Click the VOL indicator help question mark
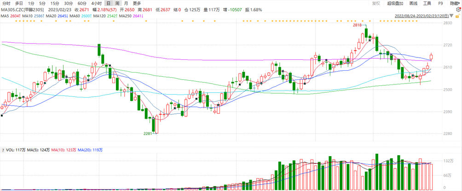The image size is (462, 191). tap(3, 150)
